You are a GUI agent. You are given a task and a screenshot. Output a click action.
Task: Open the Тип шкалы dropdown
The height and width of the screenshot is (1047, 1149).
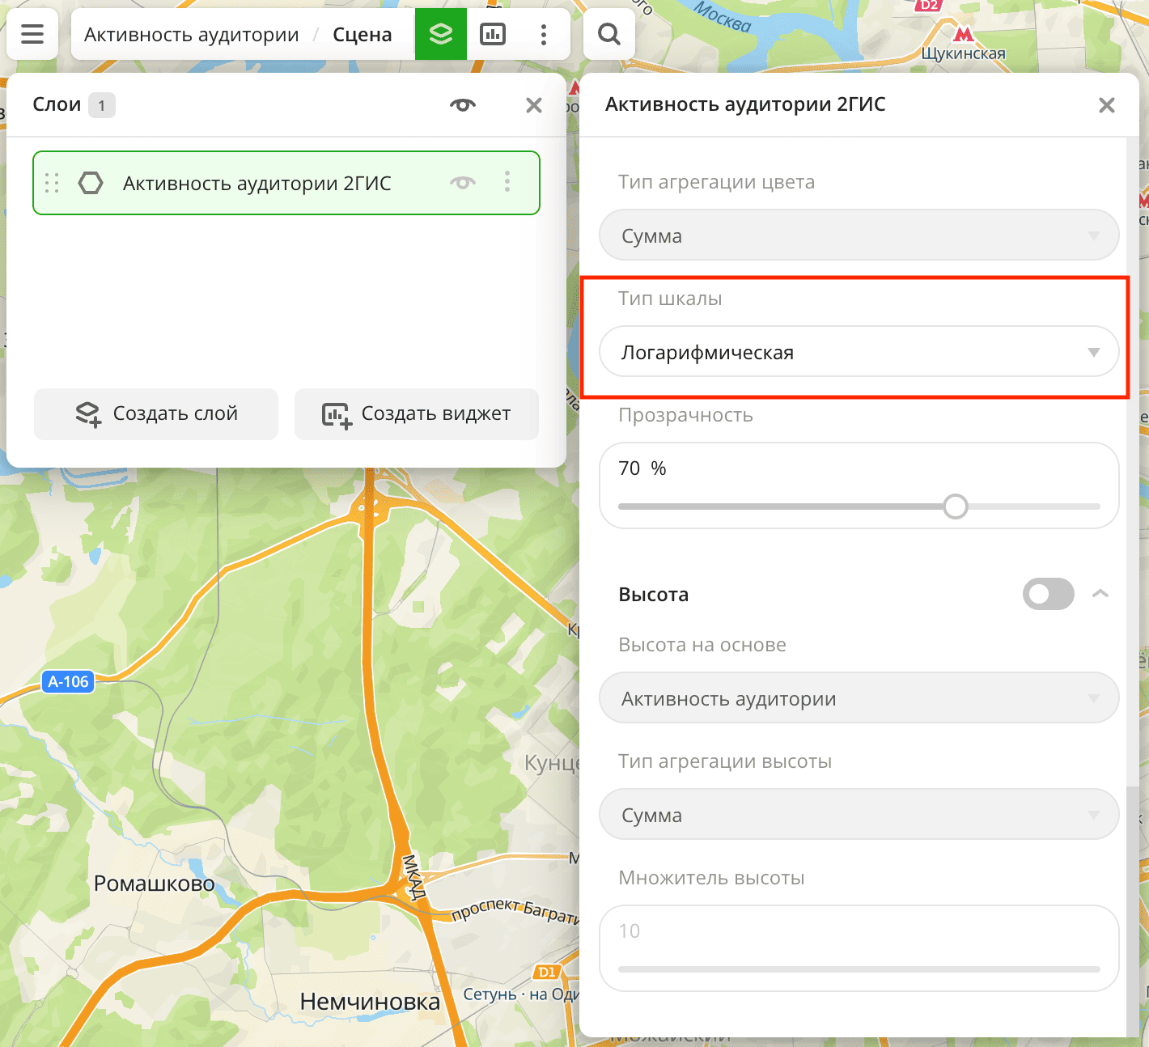pos(859,352)
